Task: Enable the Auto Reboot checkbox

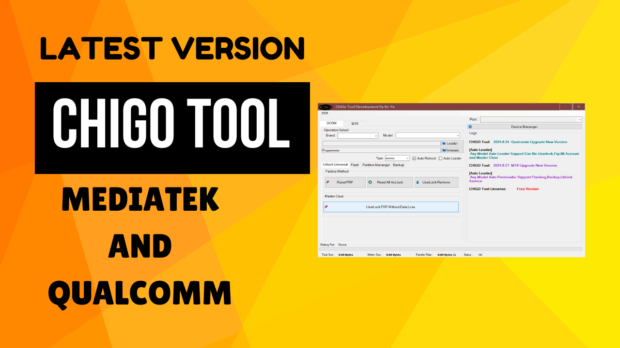Action: tap(414, 158)
